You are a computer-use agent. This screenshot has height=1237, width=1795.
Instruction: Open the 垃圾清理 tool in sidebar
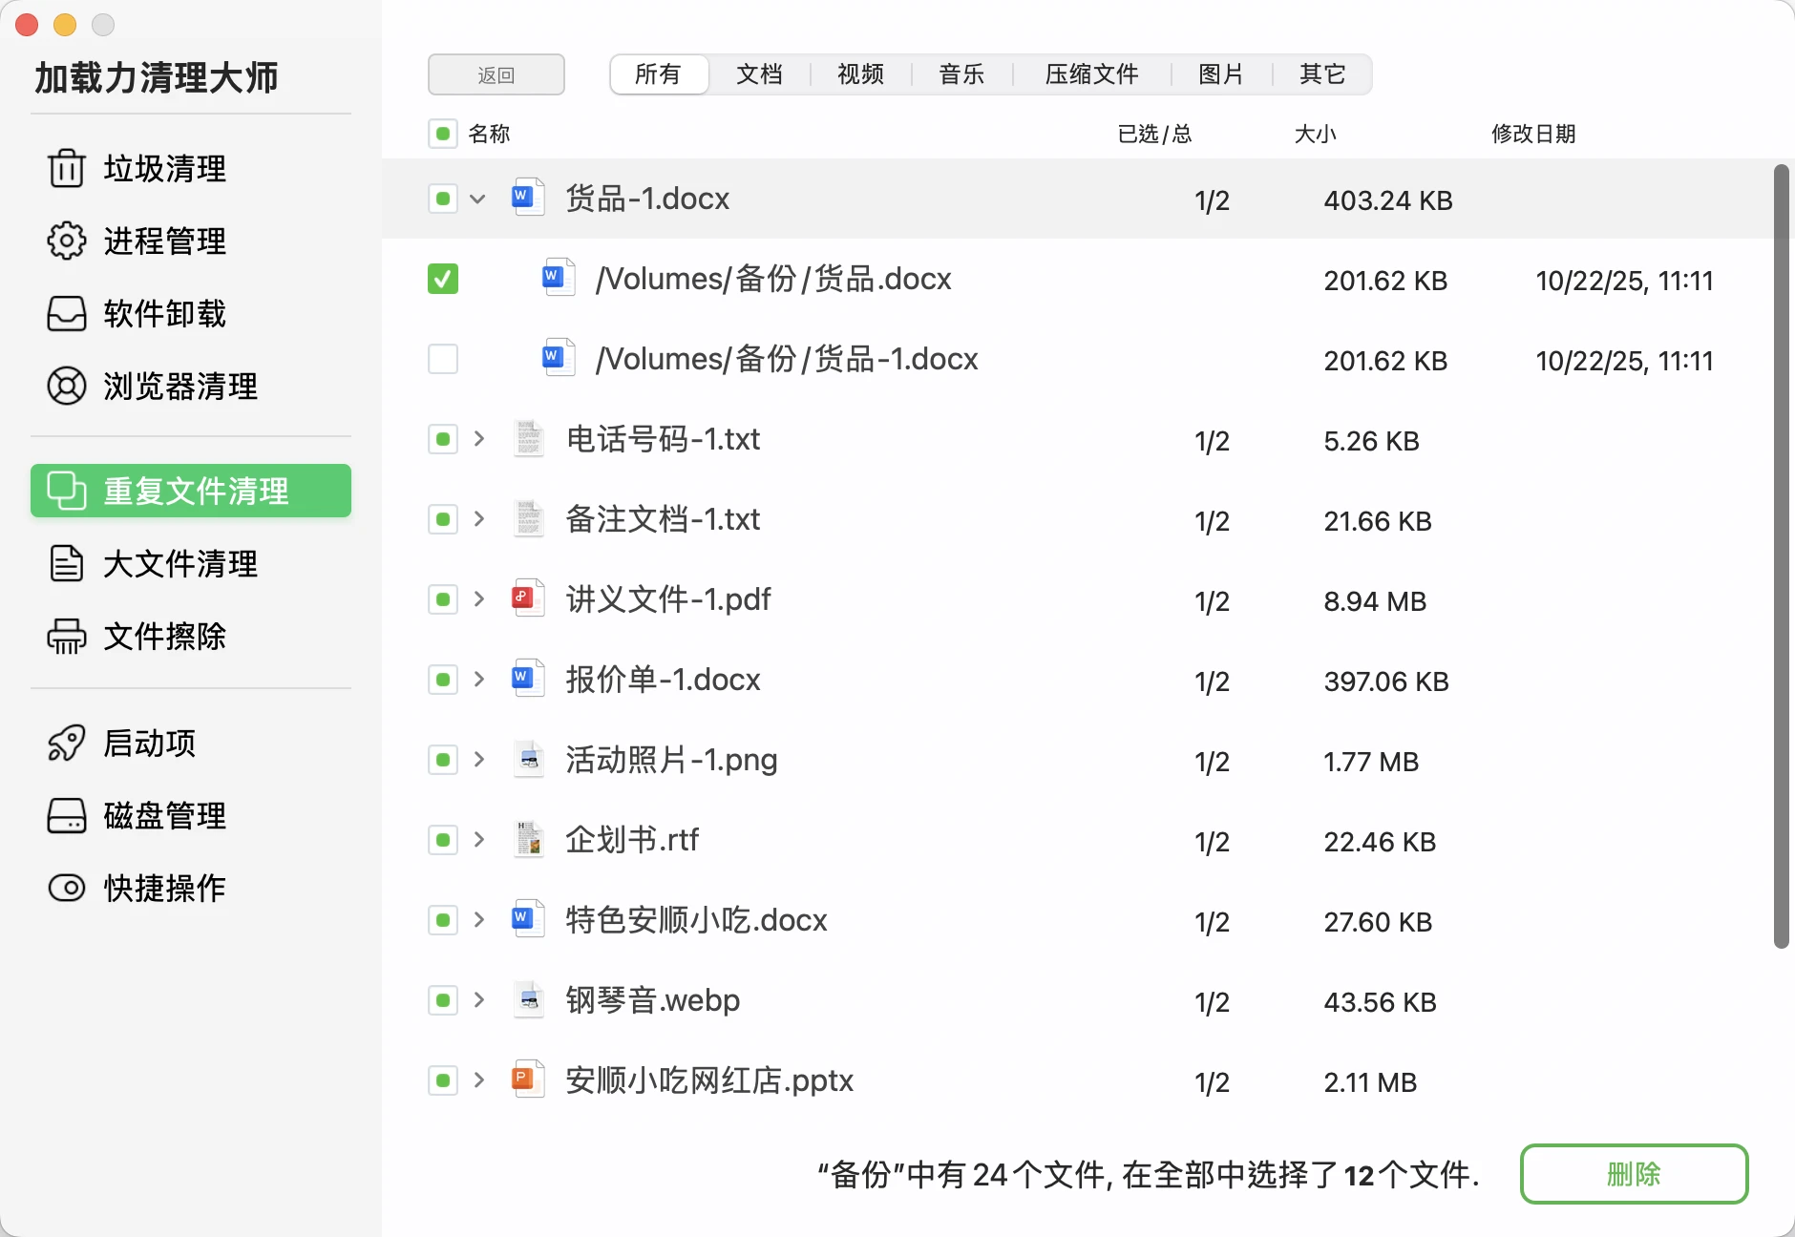tap(163, 170)
